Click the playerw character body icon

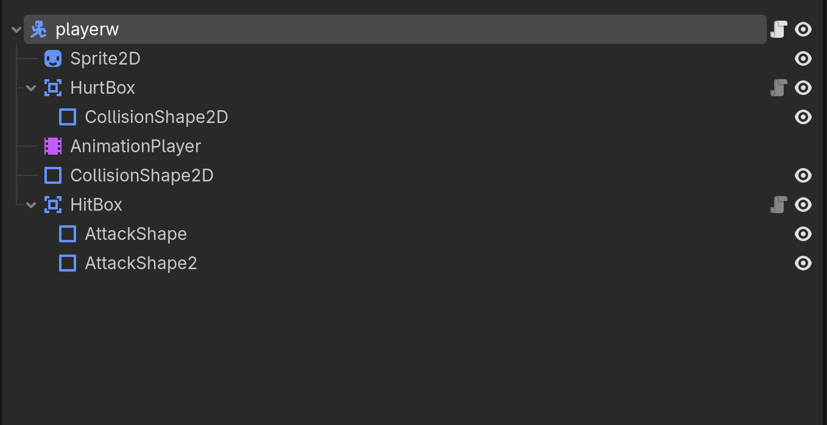click(39, 29)
